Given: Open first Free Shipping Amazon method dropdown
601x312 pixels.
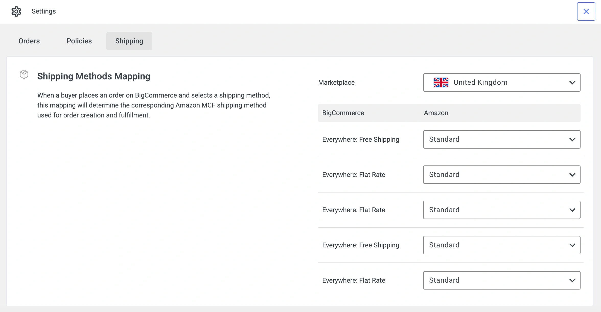Looking at the screenshot, I should tap(501, 139).
